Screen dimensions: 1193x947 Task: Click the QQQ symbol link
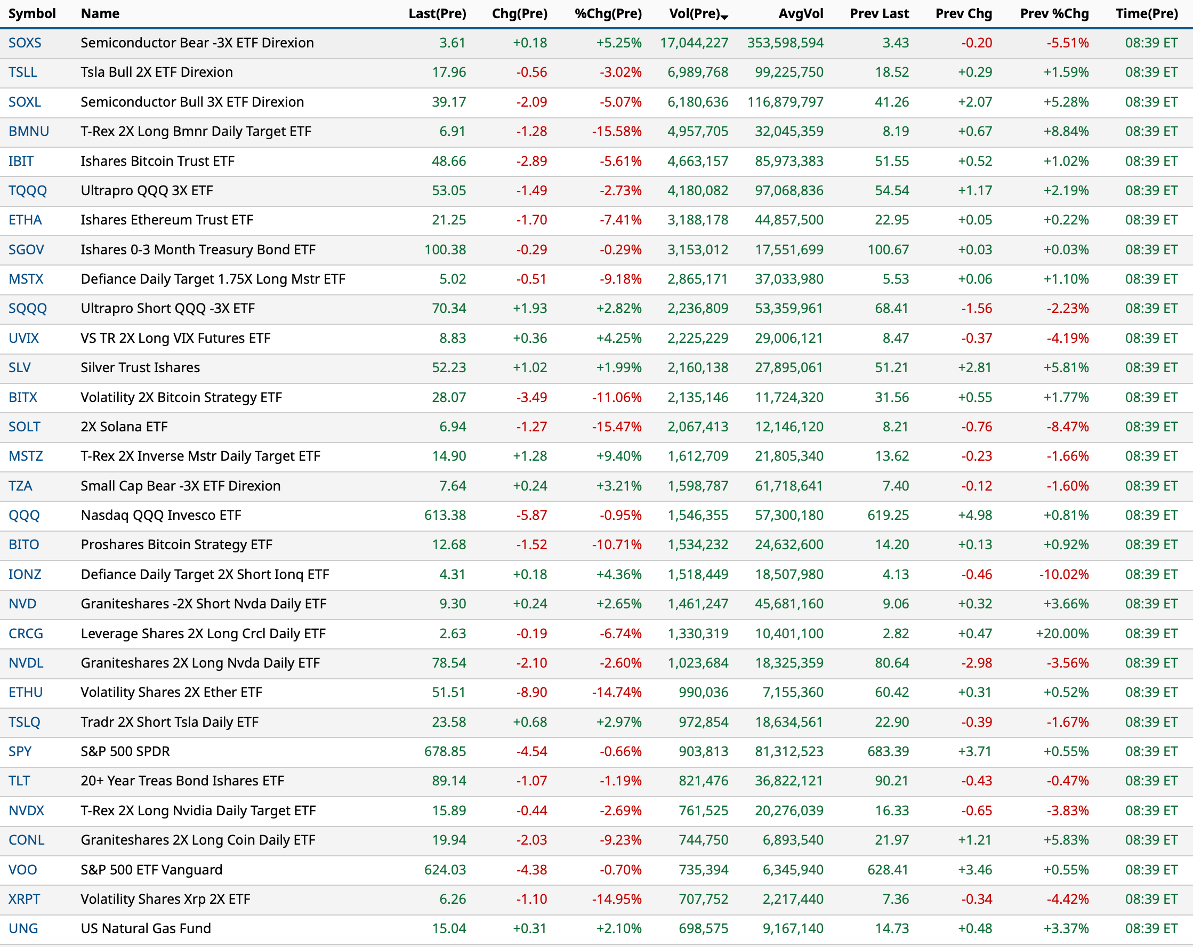click(24, 515)
